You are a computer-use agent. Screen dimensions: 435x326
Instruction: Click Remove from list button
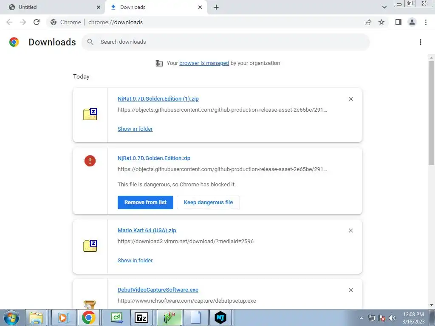(145, 202)
